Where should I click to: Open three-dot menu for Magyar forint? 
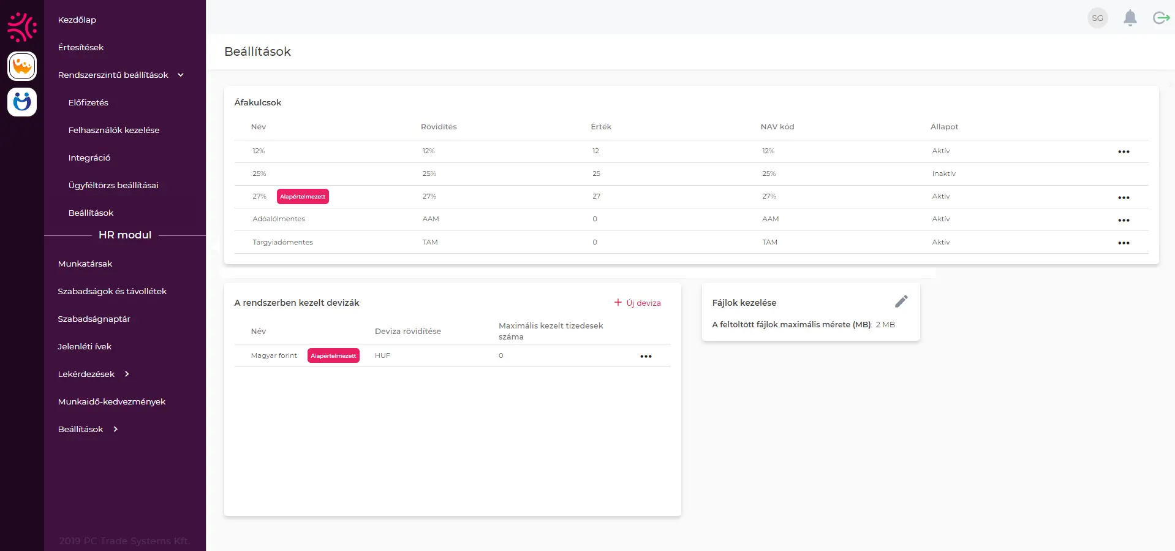646,356
